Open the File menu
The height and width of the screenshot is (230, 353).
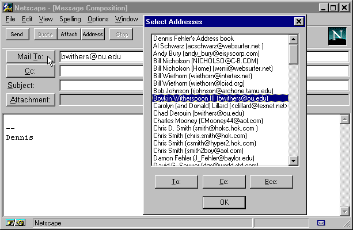pos(10,19)
